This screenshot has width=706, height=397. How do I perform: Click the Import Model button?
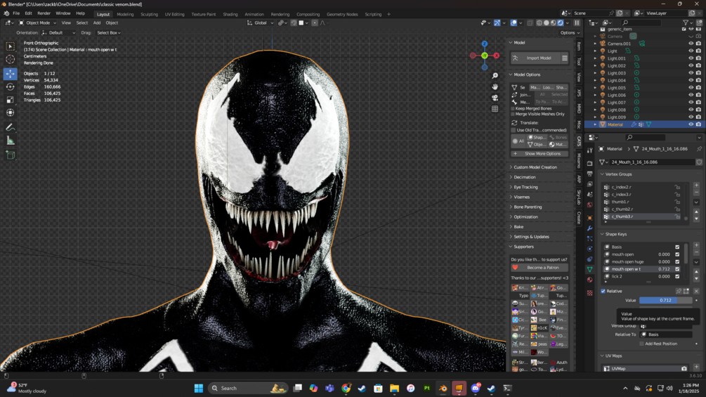coord(539,58)
